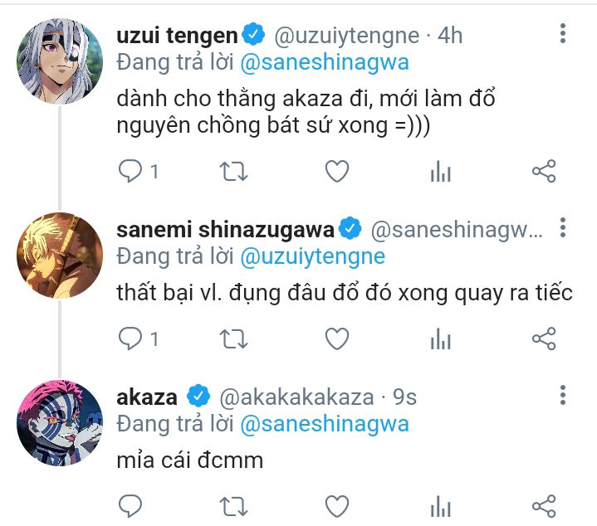The height and width of the screenshot is (526, 597).
Task: Like akaza's tweet
Action: tap(336, 505)
